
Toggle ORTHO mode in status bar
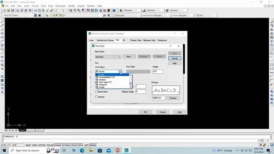(42, 145)
